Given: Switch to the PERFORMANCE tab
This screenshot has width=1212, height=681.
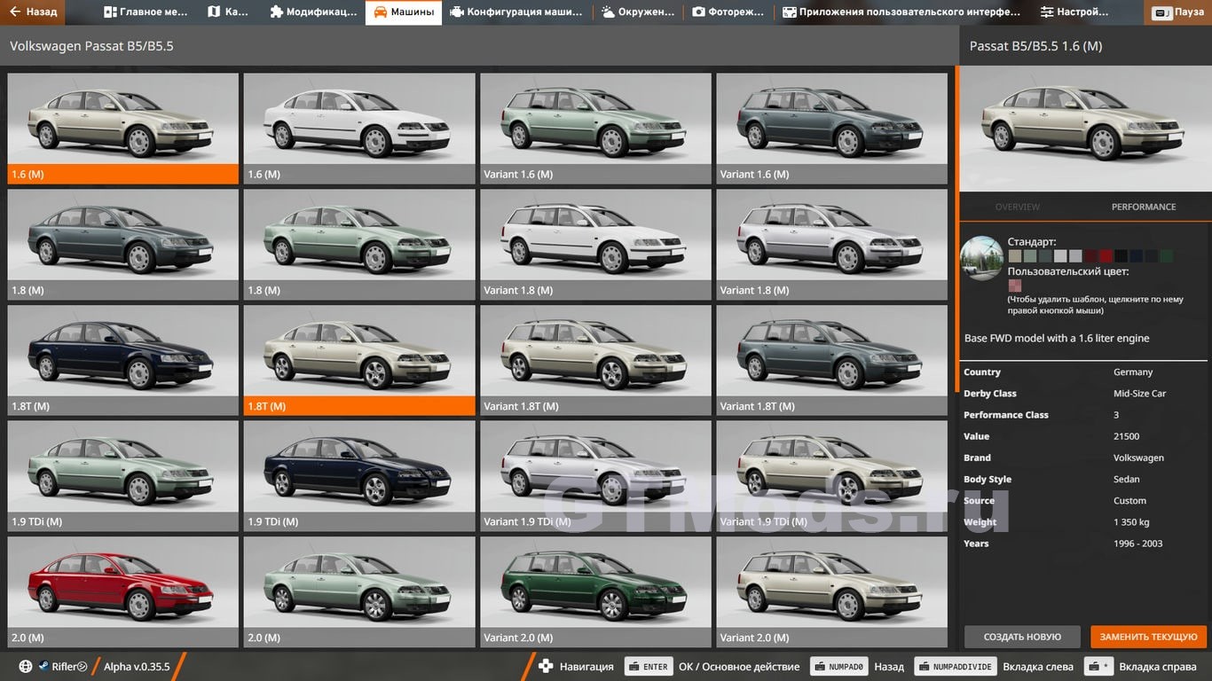Looking at the screenshot, I should (1144, 207).
